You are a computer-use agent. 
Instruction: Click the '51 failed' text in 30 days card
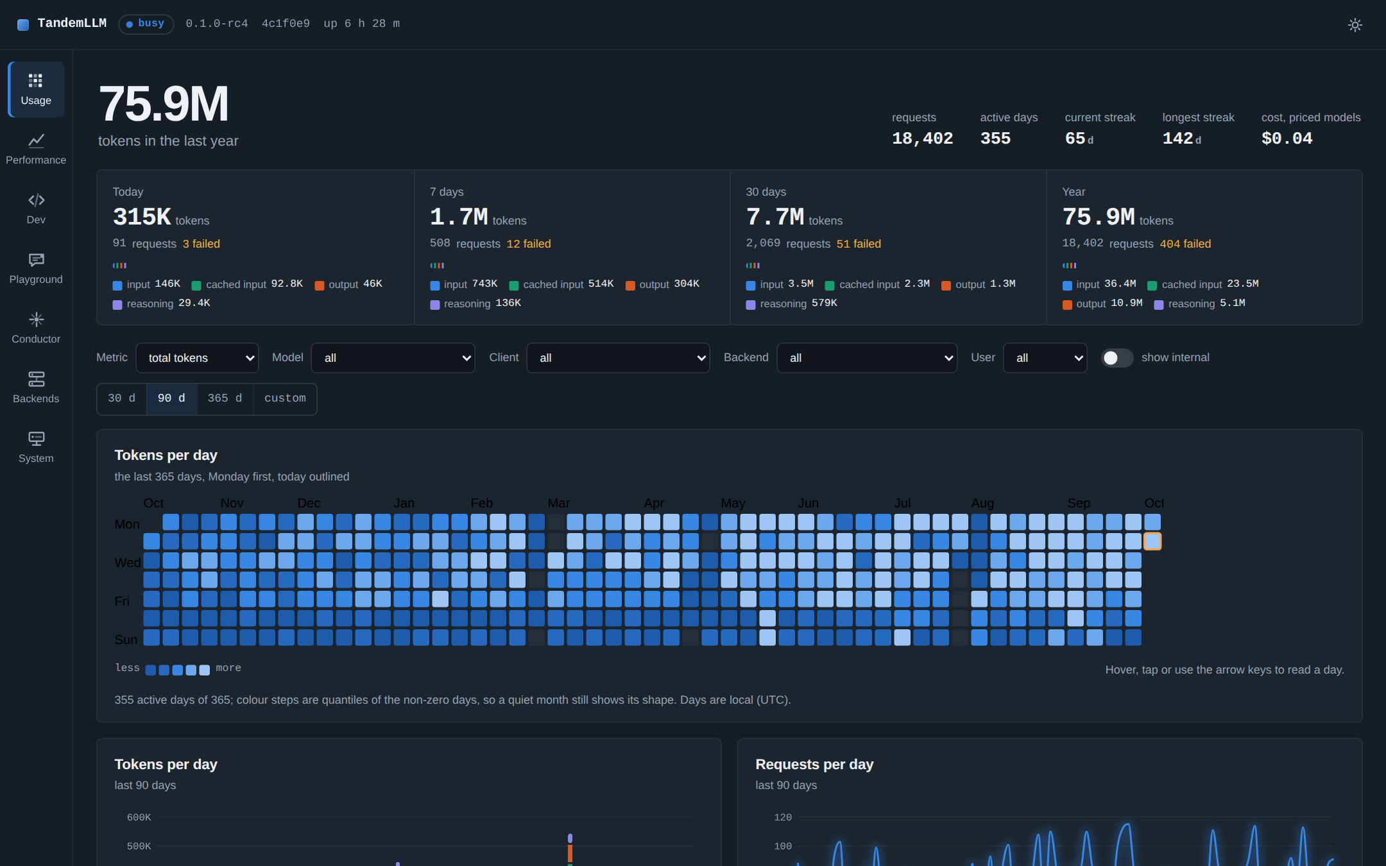click(859, 244)
